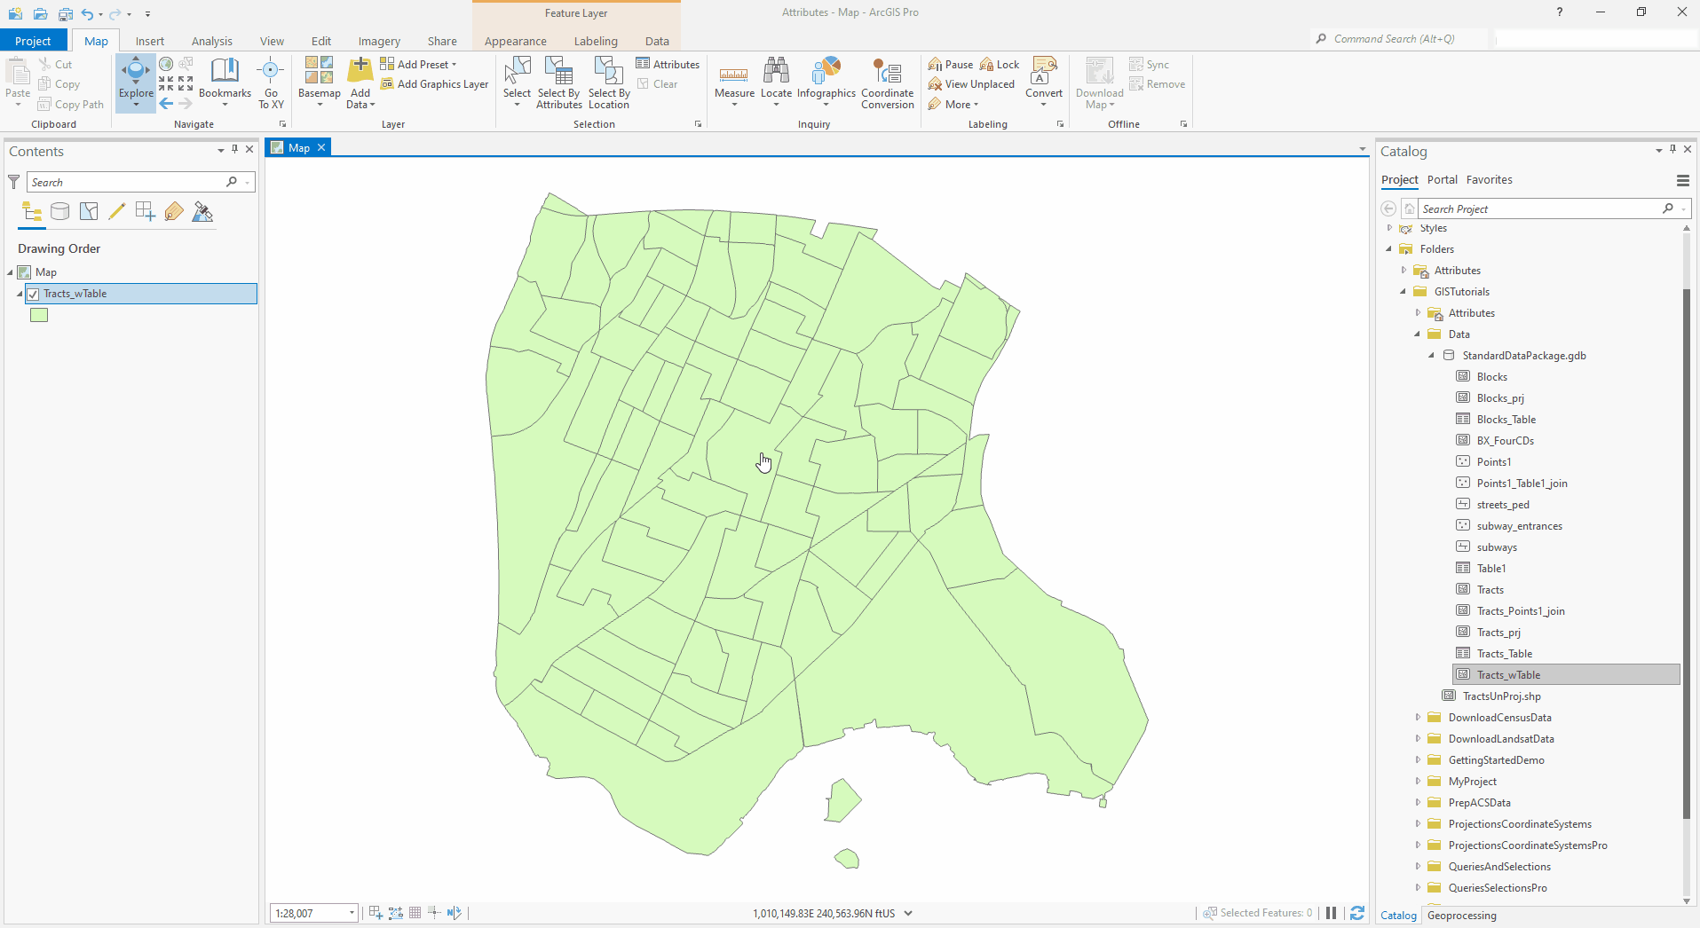Open the map scale dropdown

tap(352, 913)
